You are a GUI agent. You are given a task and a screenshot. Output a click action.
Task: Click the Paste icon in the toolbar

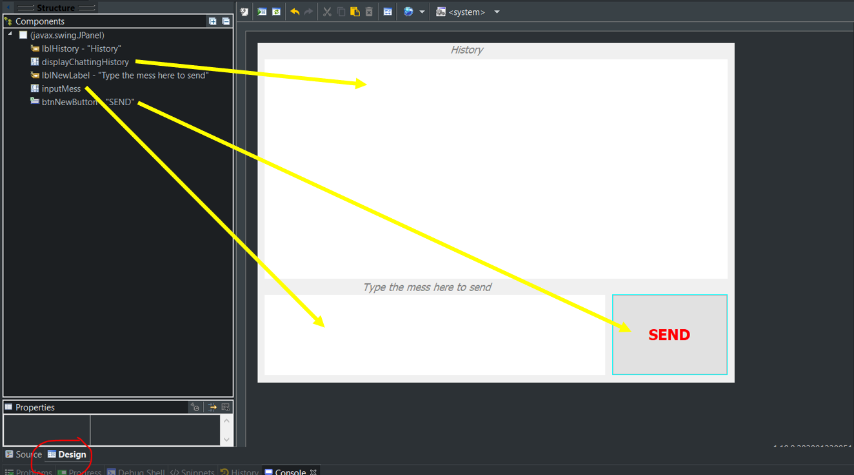(x=355, y=12)
